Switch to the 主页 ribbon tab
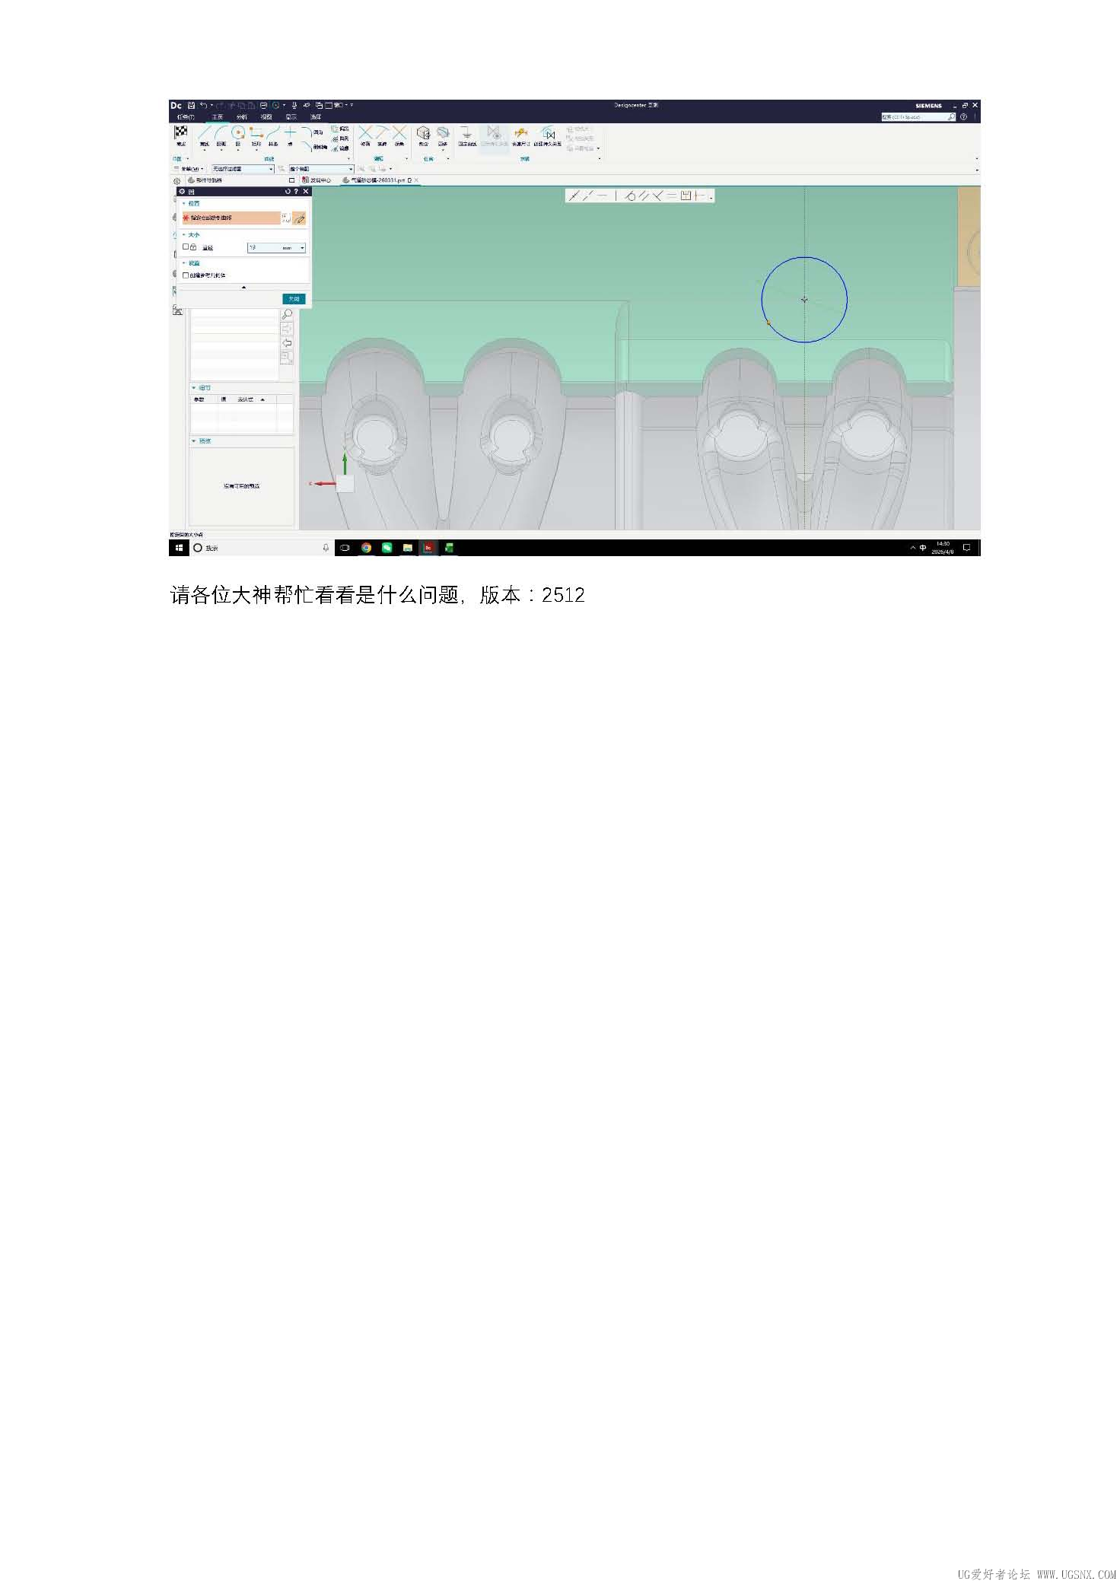Image resolution: width=1120 pixels, height=1584 pixels. (218, 117)
